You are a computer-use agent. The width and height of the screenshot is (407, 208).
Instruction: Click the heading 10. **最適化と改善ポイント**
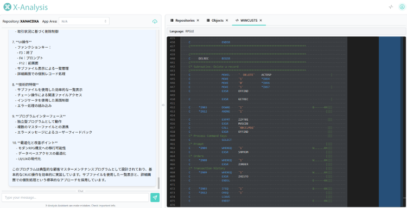click(35, 142)
